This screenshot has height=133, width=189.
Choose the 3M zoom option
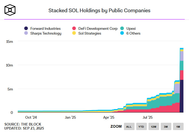[166, 127]
